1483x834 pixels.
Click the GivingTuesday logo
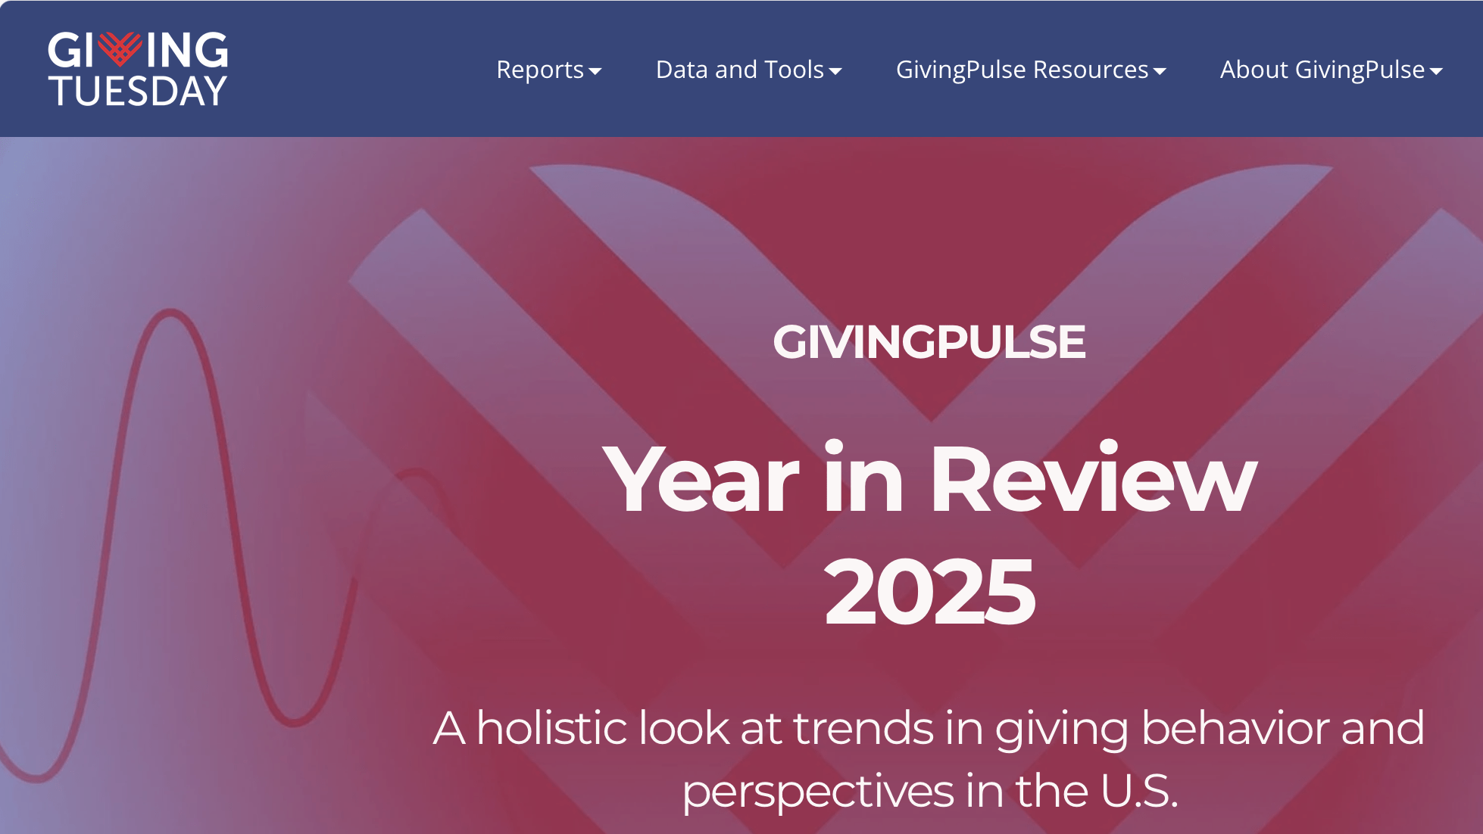[138, 69]
